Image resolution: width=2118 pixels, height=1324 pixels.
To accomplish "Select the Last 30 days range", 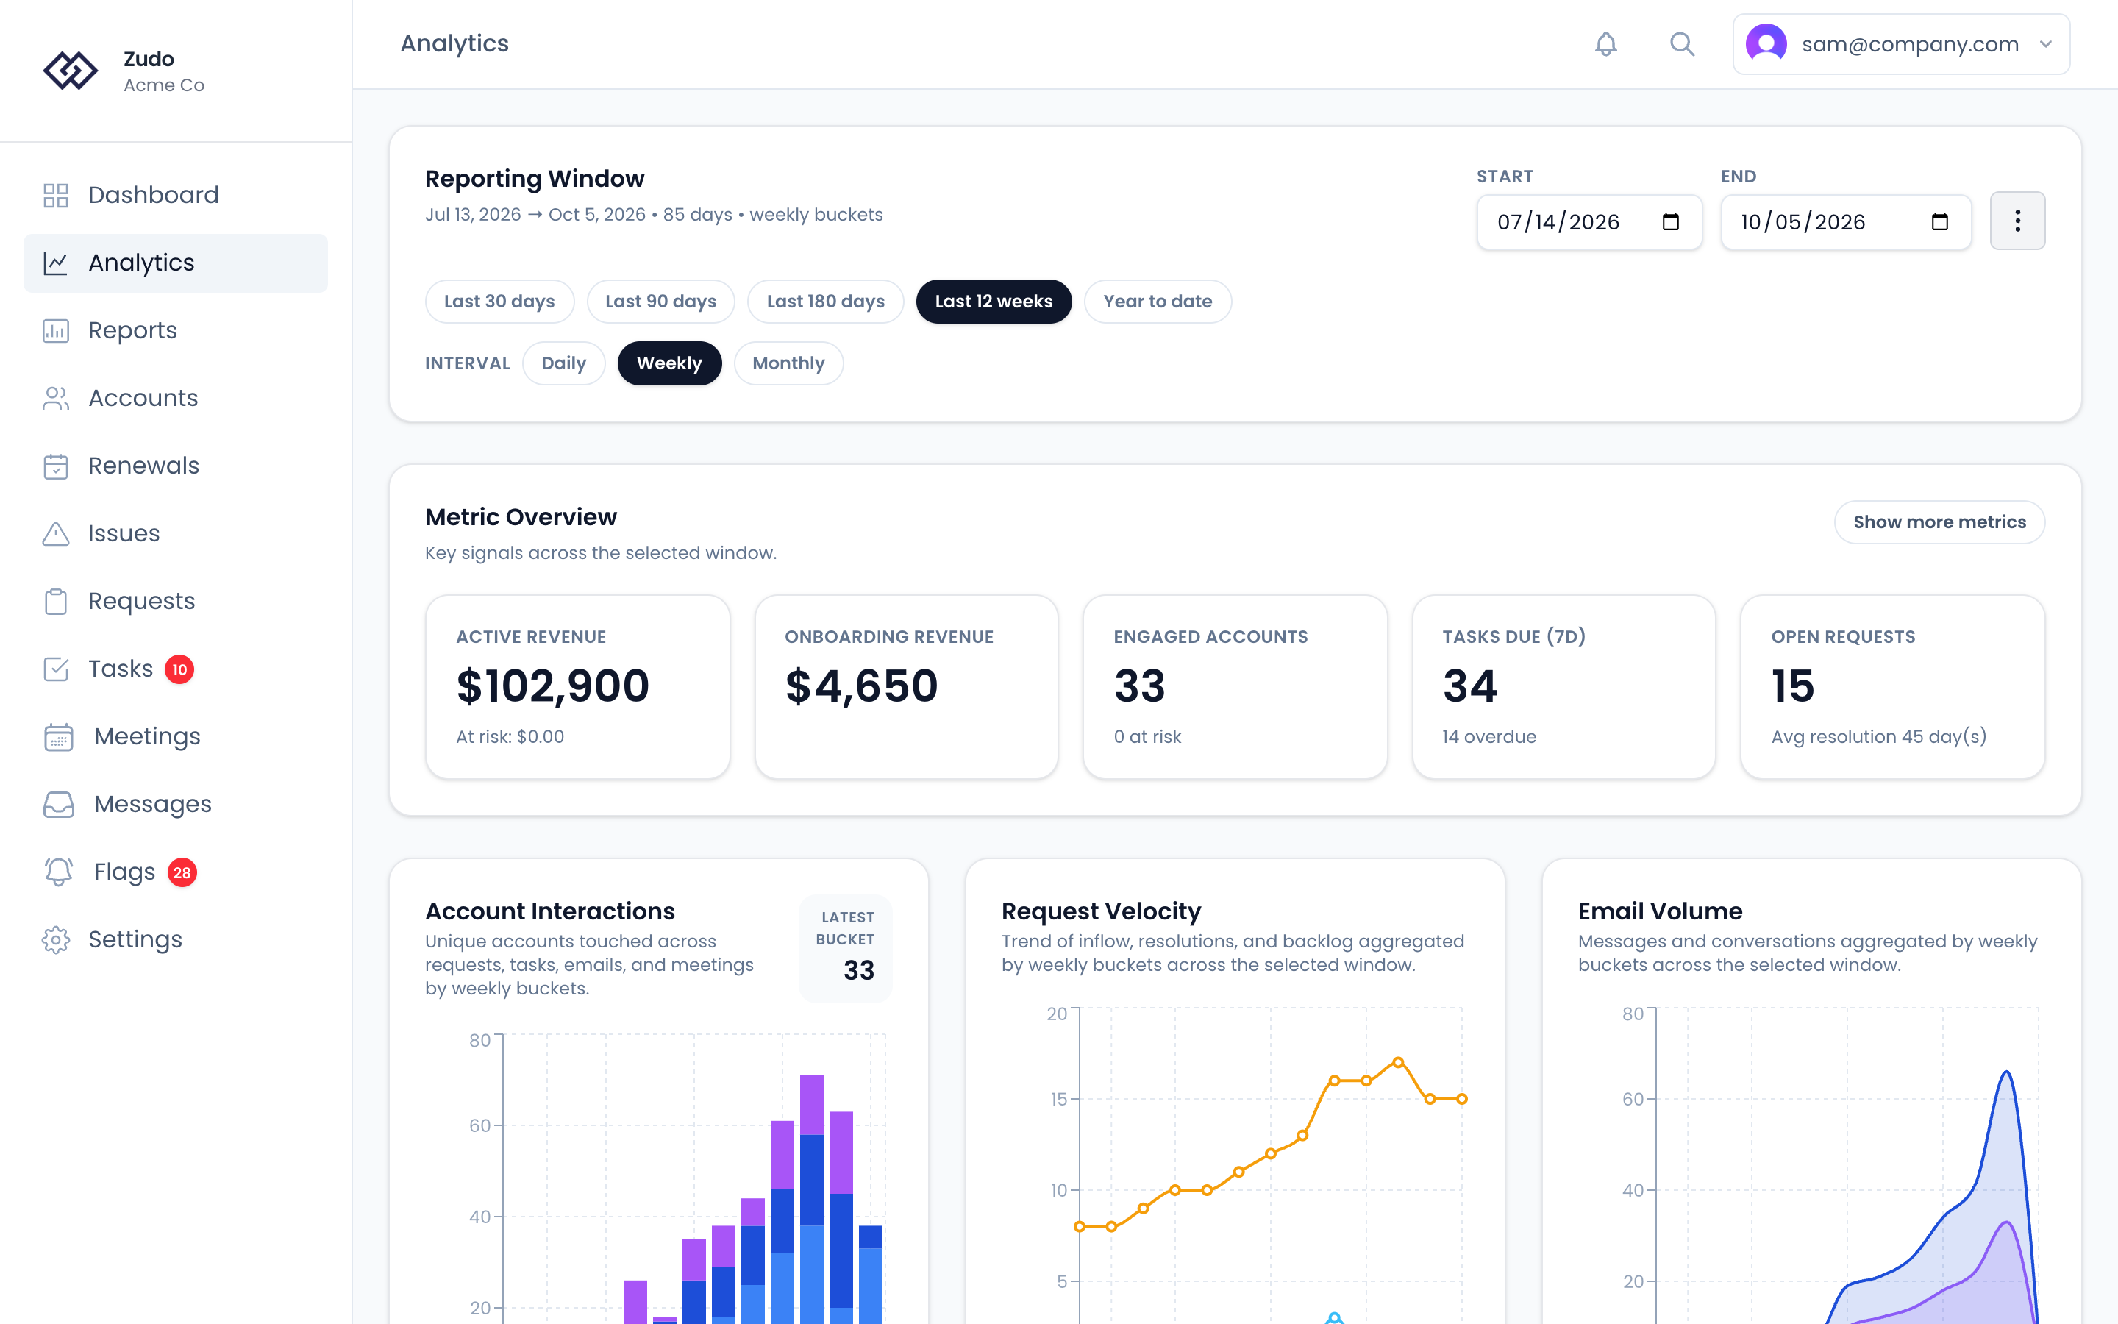I will click(499, 302).
